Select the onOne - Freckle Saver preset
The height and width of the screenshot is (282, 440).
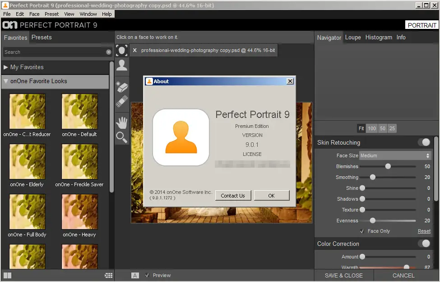tap(80, 161)
